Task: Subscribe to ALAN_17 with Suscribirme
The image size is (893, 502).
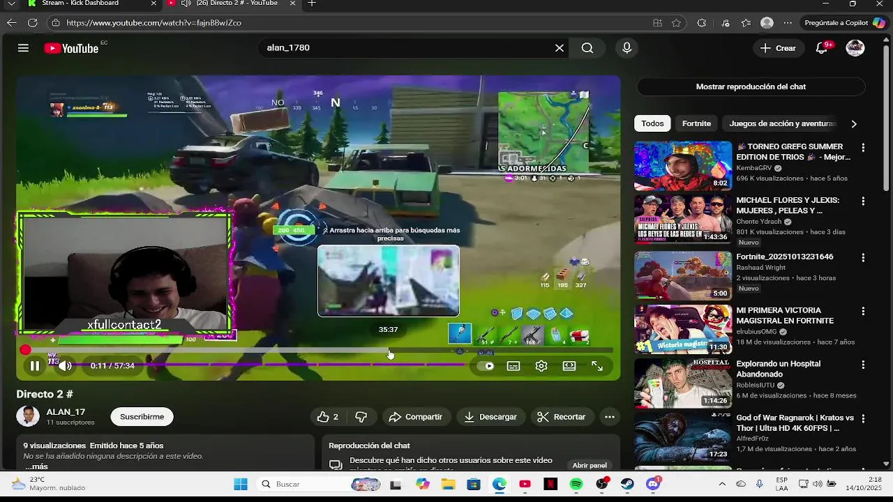Action: 142,417
